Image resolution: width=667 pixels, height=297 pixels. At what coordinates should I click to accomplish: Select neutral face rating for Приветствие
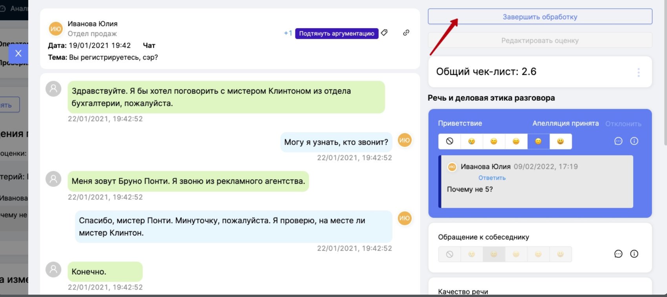(516, 141)
